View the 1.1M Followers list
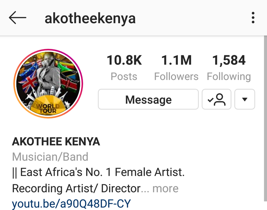 176,67
